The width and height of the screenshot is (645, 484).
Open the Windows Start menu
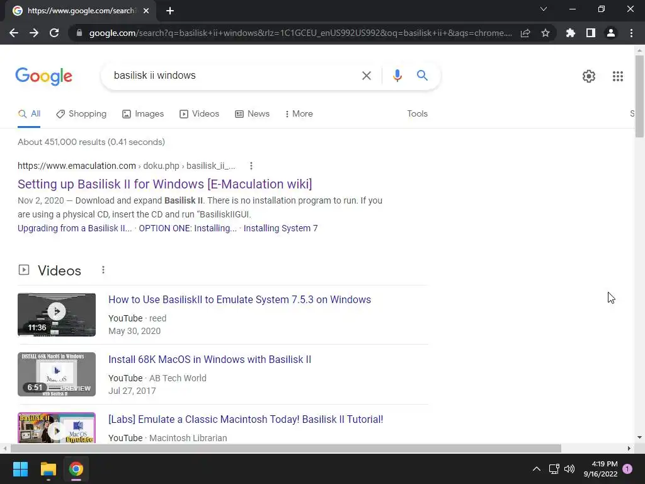[x=20, y=469]
